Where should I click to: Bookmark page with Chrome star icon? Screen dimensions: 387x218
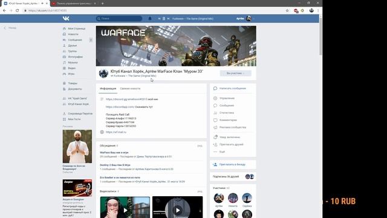pyautogui.click(x=287, y=11)
